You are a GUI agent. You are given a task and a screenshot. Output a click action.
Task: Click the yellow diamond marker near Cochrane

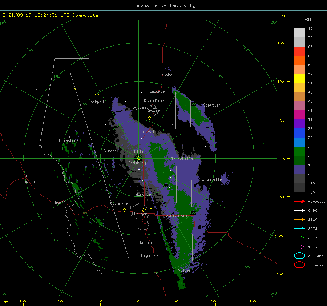click(124, 210)
